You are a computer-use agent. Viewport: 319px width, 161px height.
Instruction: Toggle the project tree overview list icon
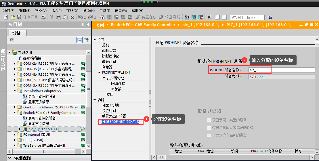pos(79,40)
